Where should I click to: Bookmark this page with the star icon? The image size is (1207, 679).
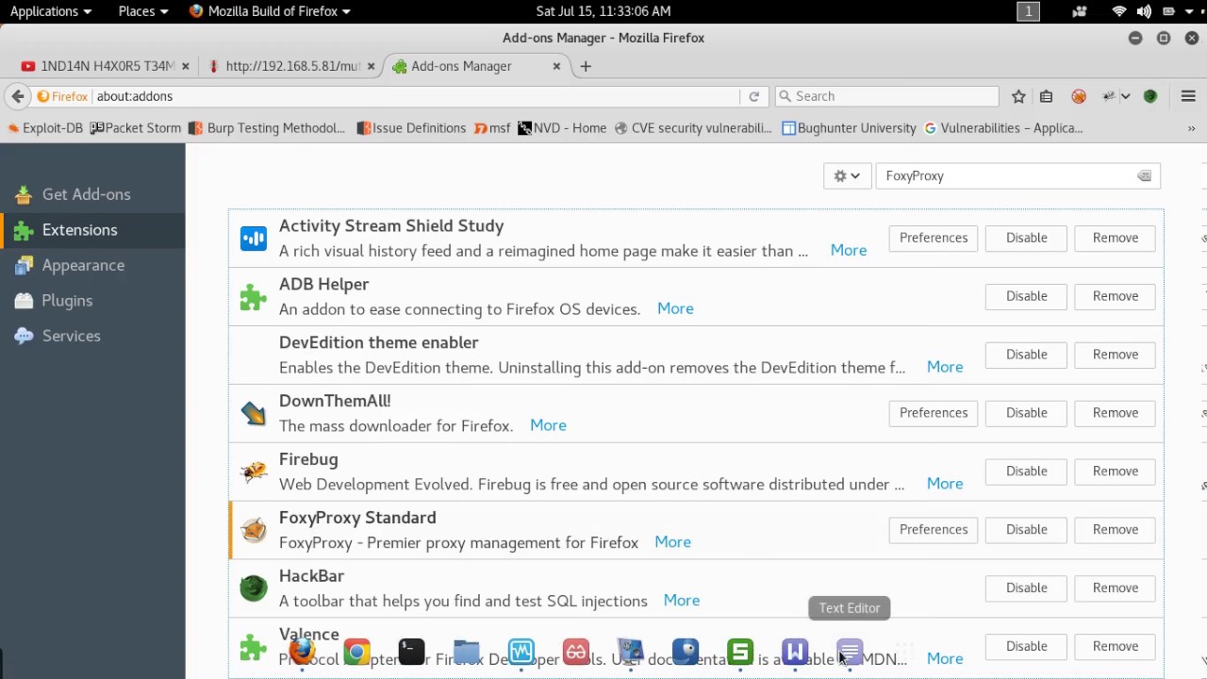point(1018,96)
